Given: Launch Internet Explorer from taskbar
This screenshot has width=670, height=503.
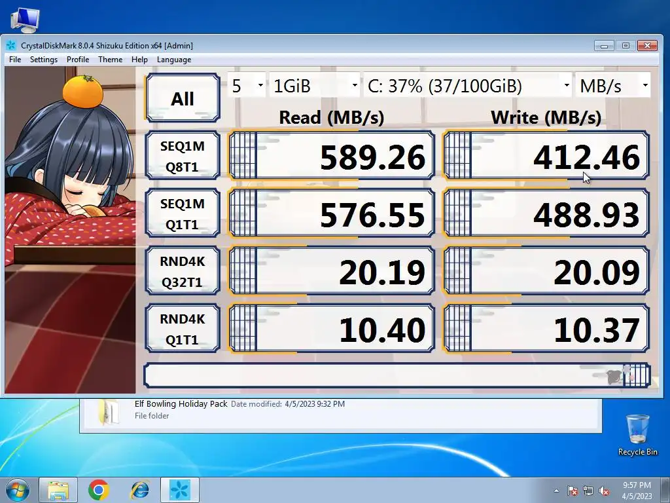Looking at the screenshot, I should pos(140,490).
